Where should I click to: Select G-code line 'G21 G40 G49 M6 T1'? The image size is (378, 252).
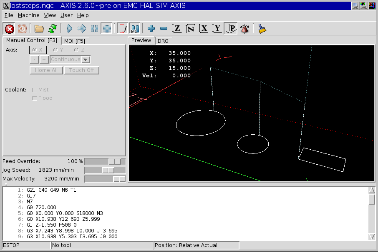(x=51, y=190)
